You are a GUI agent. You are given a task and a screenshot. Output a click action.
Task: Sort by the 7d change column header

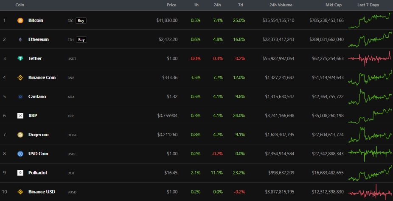241,5
